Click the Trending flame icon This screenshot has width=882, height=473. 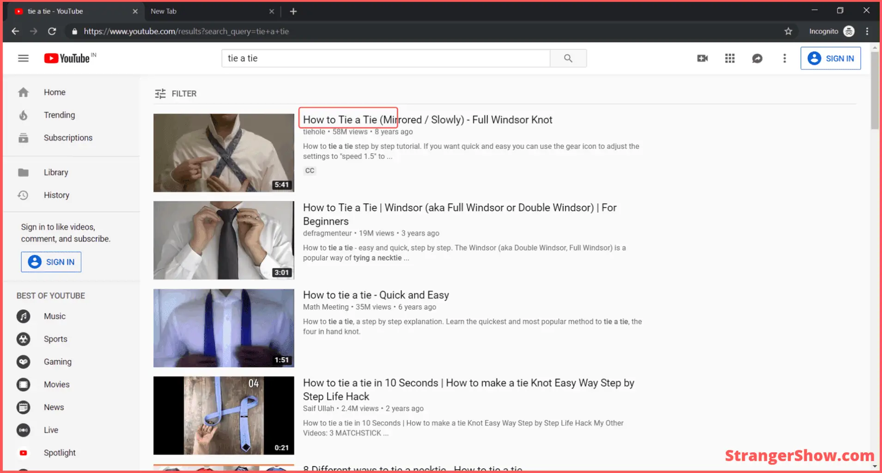(23, 115)
